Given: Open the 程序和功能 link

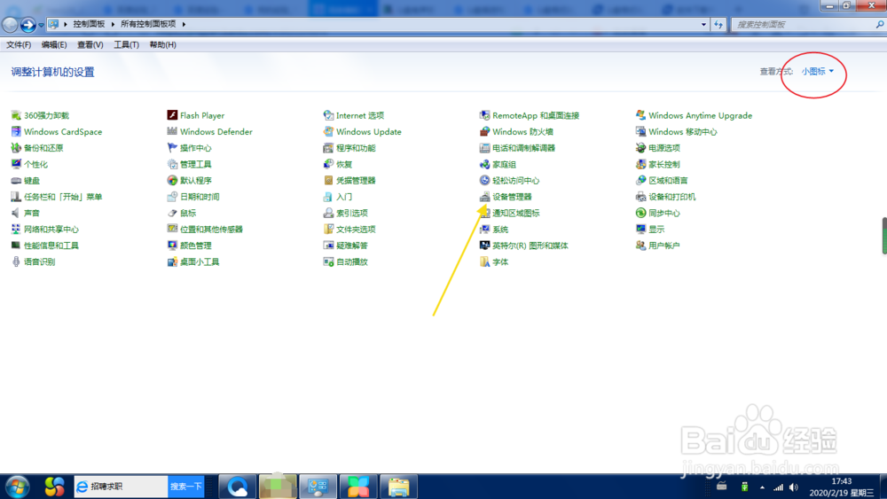Looking at the screenshot, I should pos(356,148).
